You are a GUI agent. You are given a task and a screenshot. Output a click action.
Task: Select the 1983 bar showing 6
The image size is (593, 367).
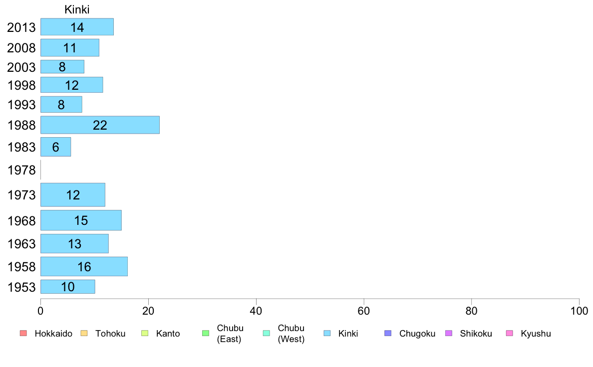point(55,147)
